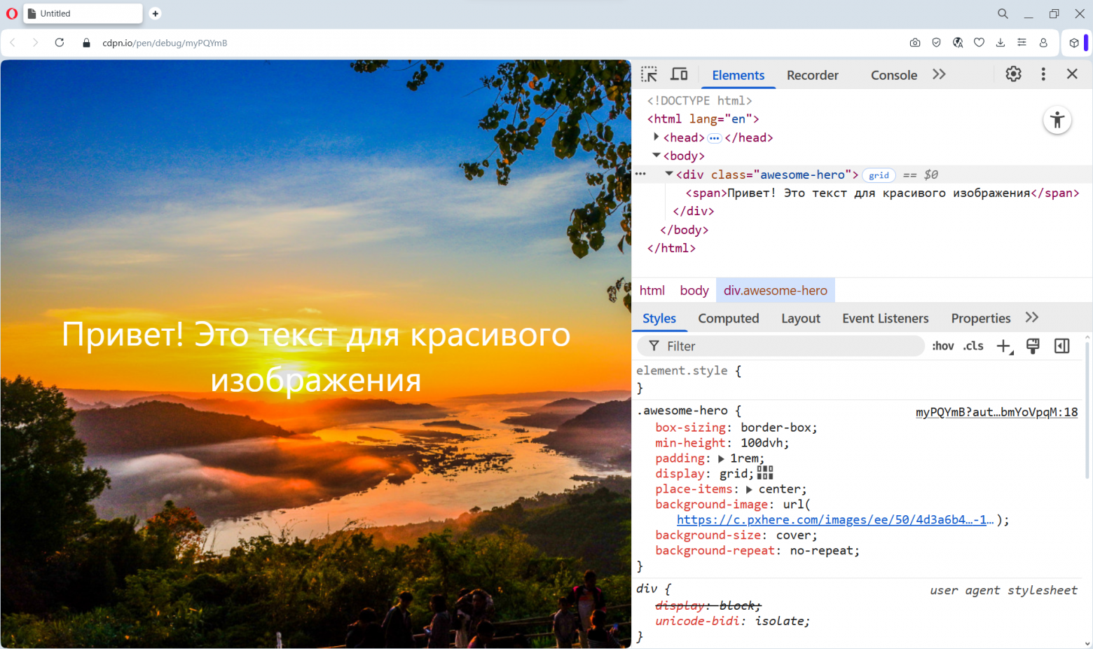Toggle device emulation mode
The image size is (1093, 649).
tap(679, 74)
